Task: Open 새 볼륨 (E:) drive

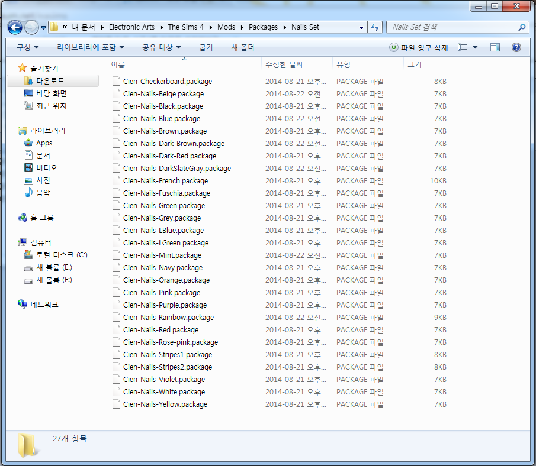Action: coord(48,267)
